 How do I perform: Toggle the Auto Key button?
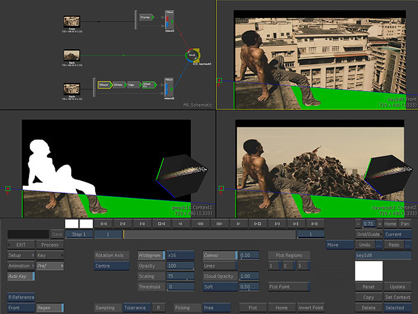click(21, 276)
